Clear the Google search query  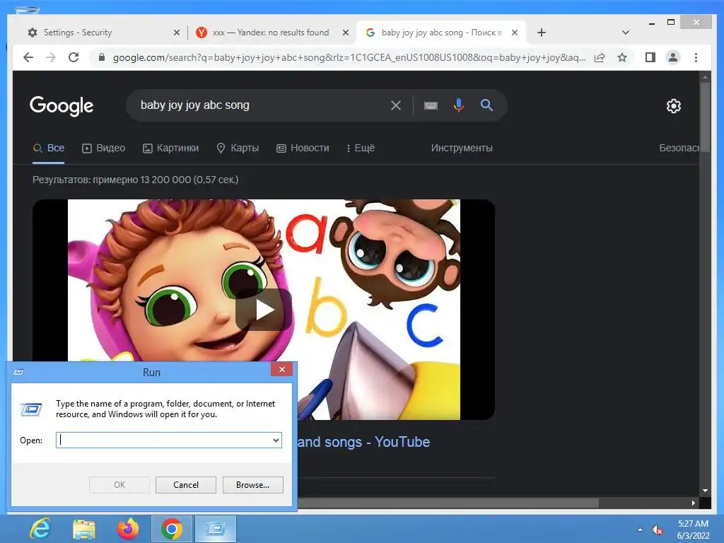coord(396,105)
